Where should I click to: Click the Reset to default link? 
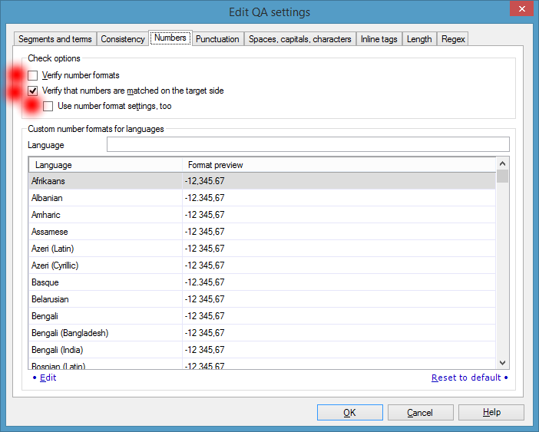[466, 378]
